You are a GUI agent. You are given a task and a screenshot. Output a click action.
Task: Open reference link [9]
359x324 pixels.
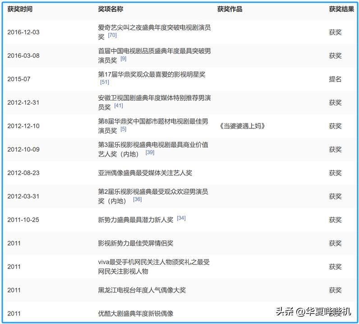click(x=124, y=59)
